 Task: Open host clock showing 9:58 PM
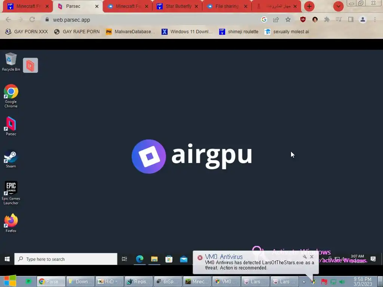(x=362, y=281)
